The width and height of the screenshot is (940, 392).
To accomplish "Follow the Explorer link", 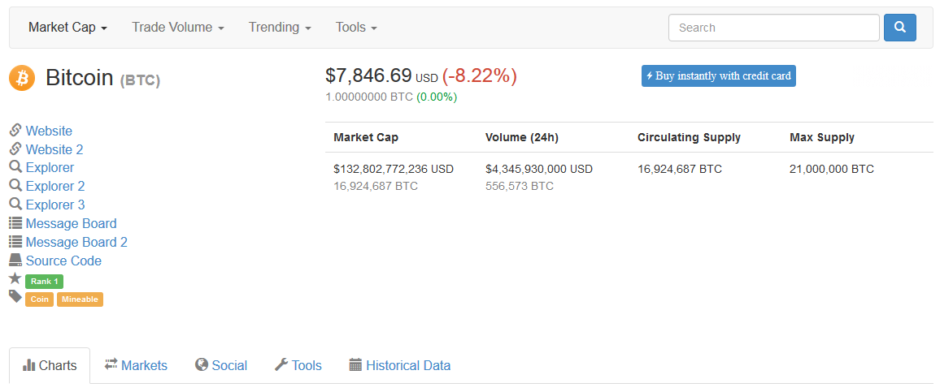I will (x=50, y=167).
